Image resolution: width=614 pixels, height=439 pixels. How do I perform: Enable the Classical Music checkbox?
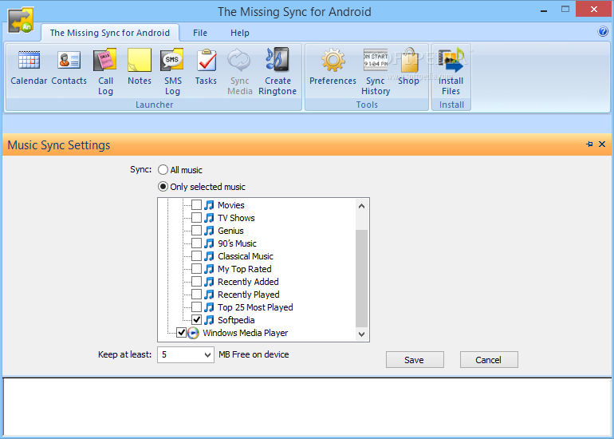click(197, 256)
